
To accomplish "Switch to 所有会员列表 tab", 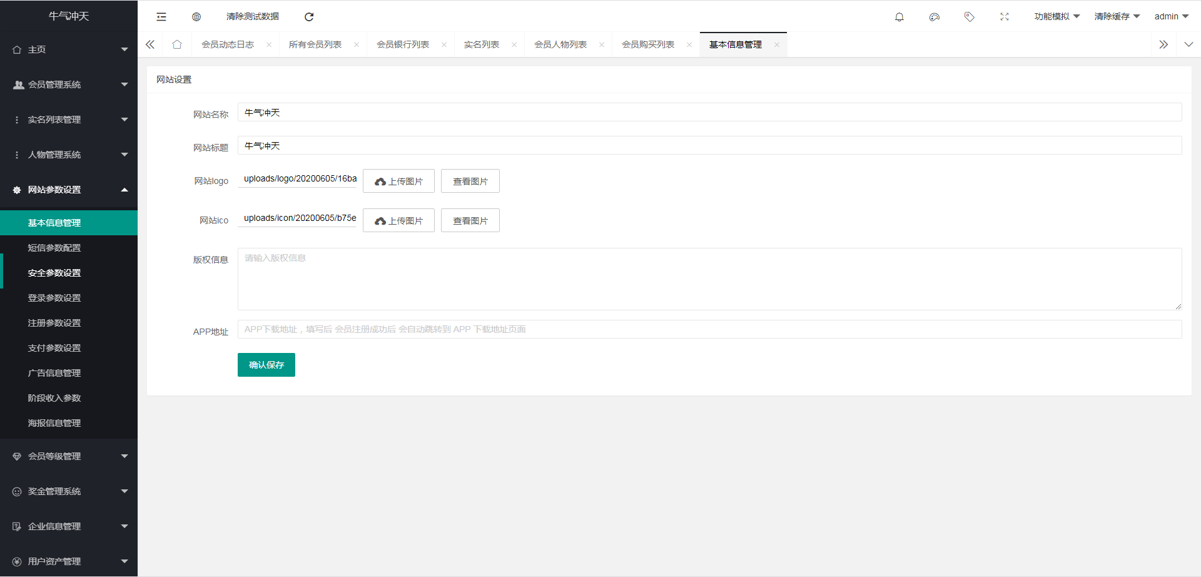I will pos(315,44).
